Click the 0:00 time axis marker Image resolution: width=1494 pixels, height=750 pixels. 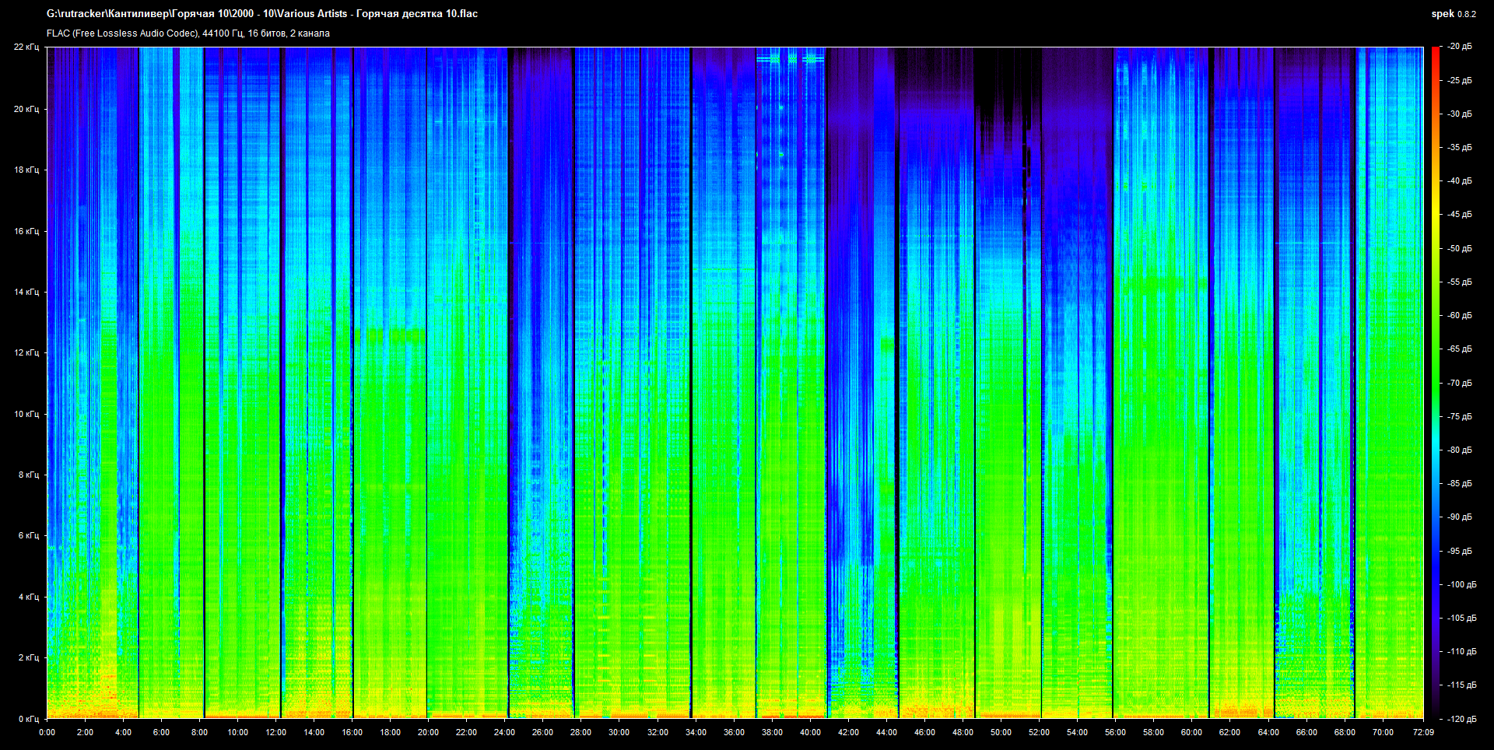click(x=47, y=732)
